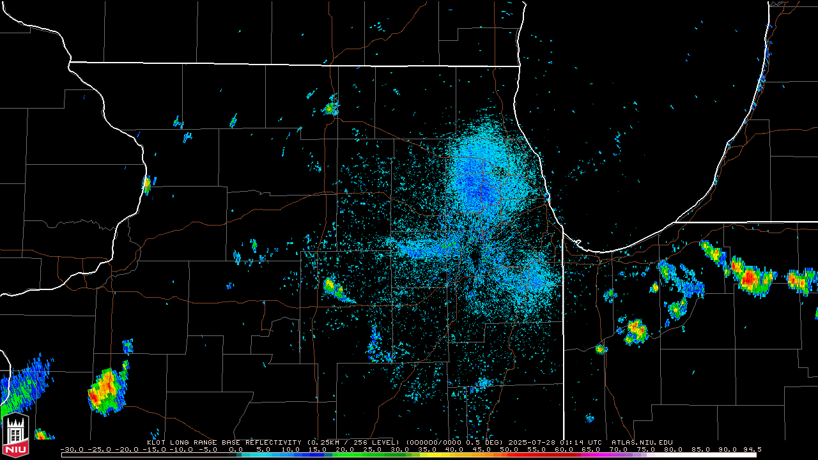Click the "-30.0" scale label
Image resolution: width=818 pixels, height=460 pixels.
(x=72, y=450)
